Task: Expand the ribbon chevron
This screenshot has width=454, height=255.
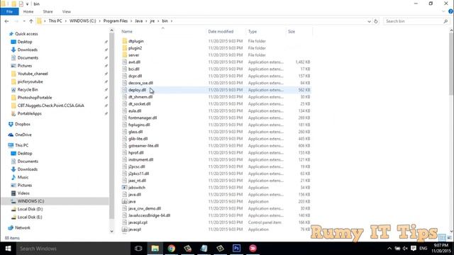Action: [443, 11]
